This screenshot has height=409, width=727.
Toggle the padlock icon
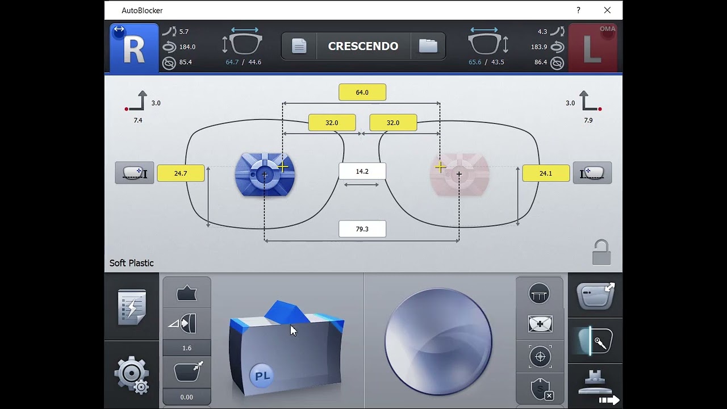(601, 252)
